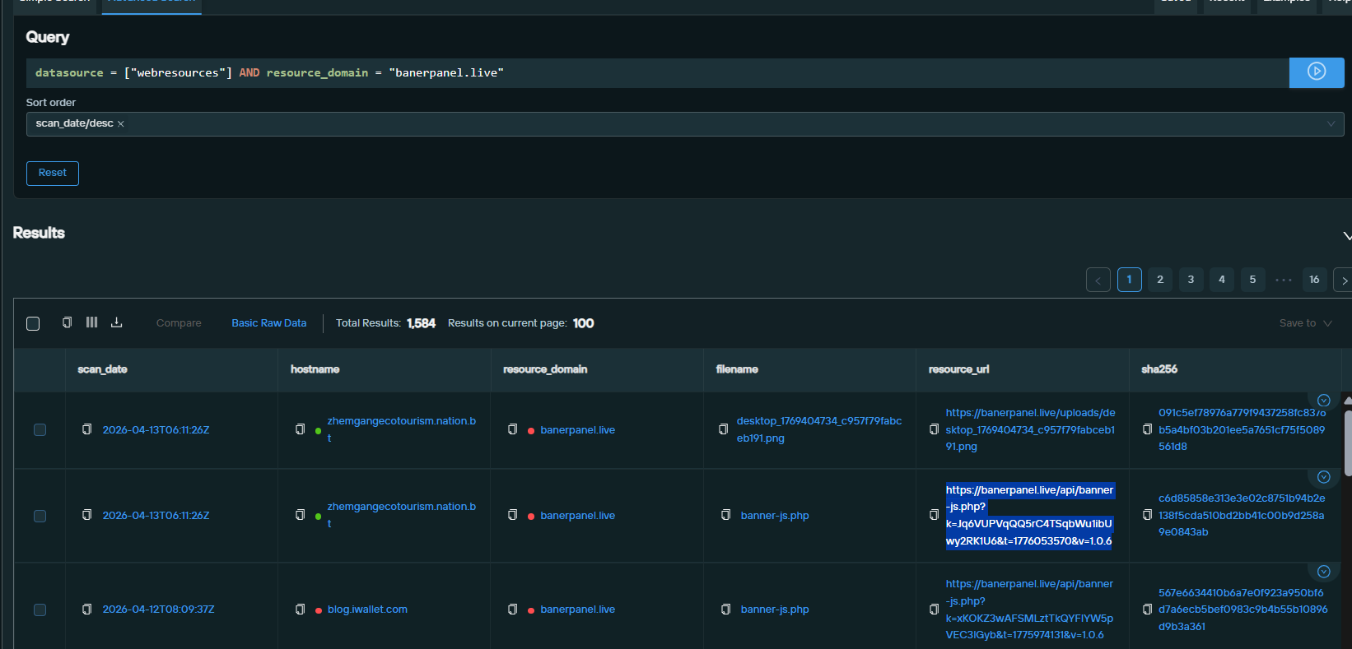
Task: Click the Reset button
Action: [53, 173]
